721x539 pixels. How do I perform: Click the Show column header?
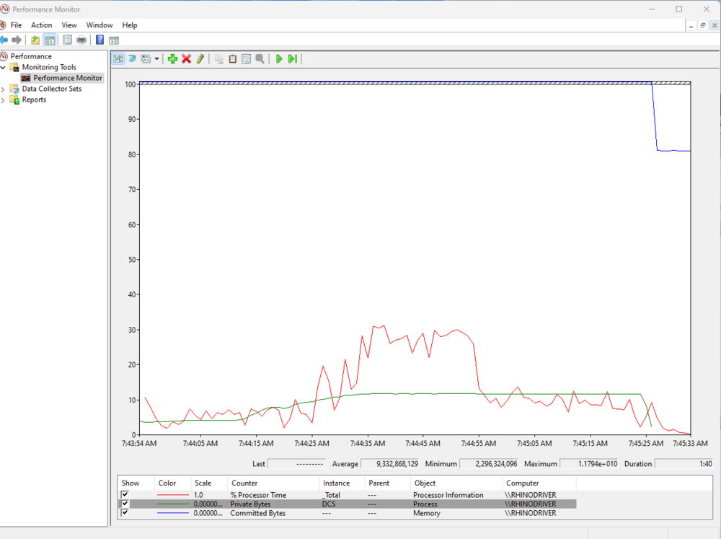point(136,483)
